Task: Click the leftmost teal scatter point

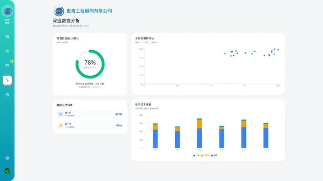Action: click(225, 53)
